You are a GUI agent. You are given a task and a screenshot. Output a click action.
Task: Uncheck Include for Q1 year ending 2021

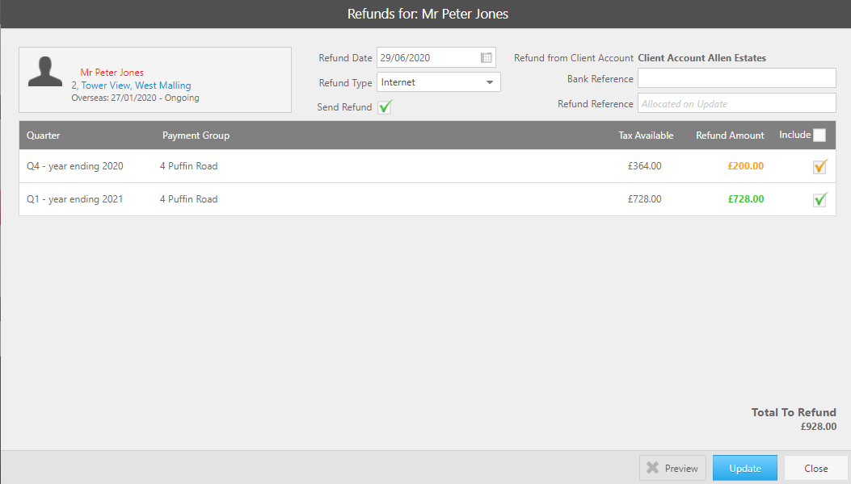pos(819,199)
